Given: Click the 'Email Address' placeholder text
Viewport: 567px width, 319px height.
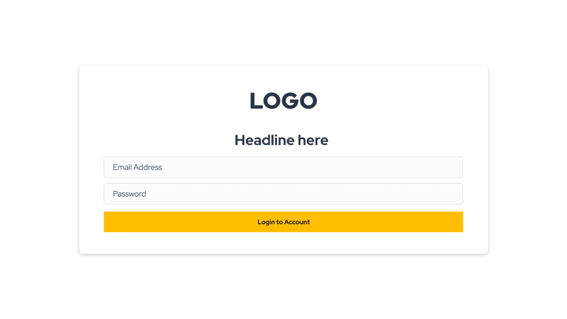Looking at the screenshot, I should [x=137, y=167].
